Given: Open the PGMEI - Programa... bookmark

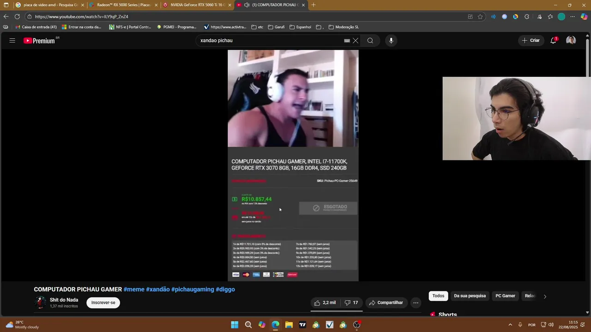Looking at the screenshot, I should [177, 27].
